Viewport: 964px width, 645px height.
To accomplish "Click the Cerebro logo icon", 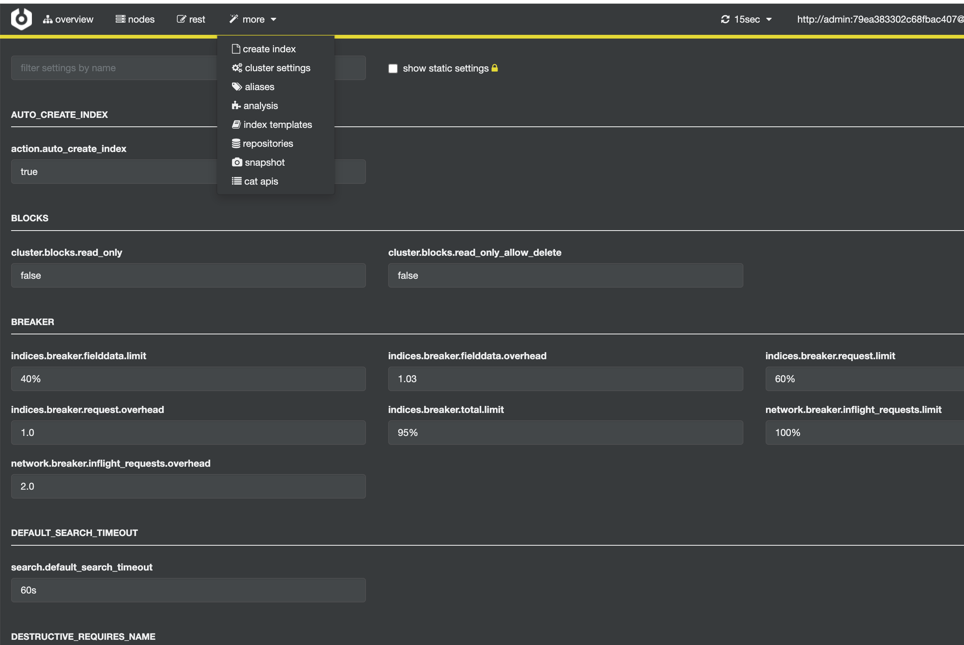I will [x=22, y=19].
